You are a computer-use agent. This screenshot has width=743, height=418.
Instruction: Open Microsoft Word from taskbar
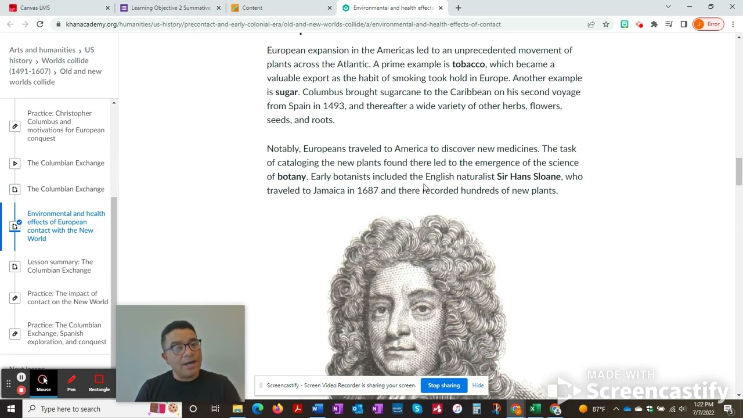pos(317,409)
